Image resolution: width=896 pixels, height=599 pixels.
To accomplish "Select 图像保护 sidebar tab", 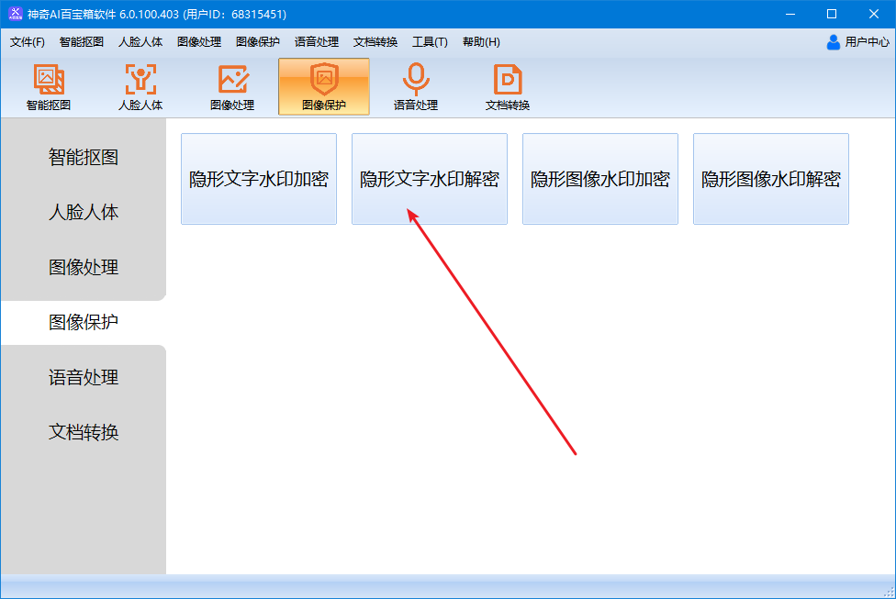I will 84,322.
